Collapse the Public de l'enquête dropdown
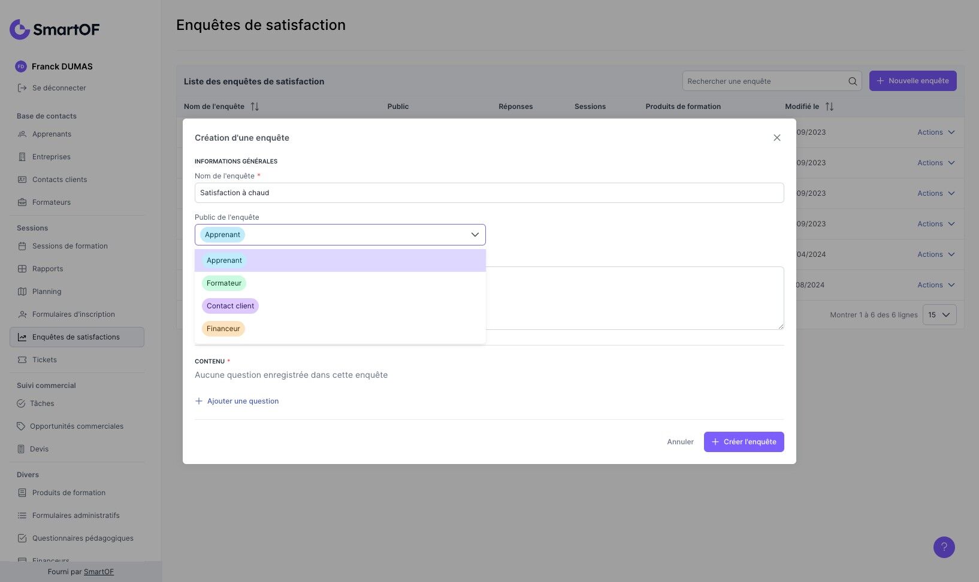 [475, 235]
